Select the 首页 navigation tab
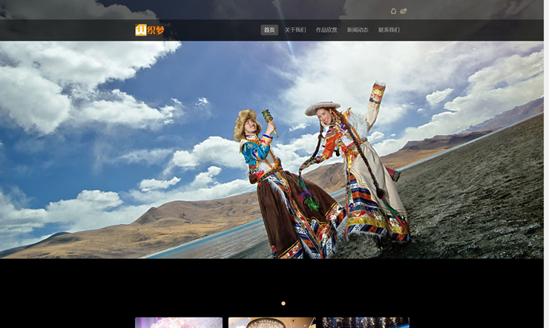This screenshot has width=549, height=328. click(269, 30)
